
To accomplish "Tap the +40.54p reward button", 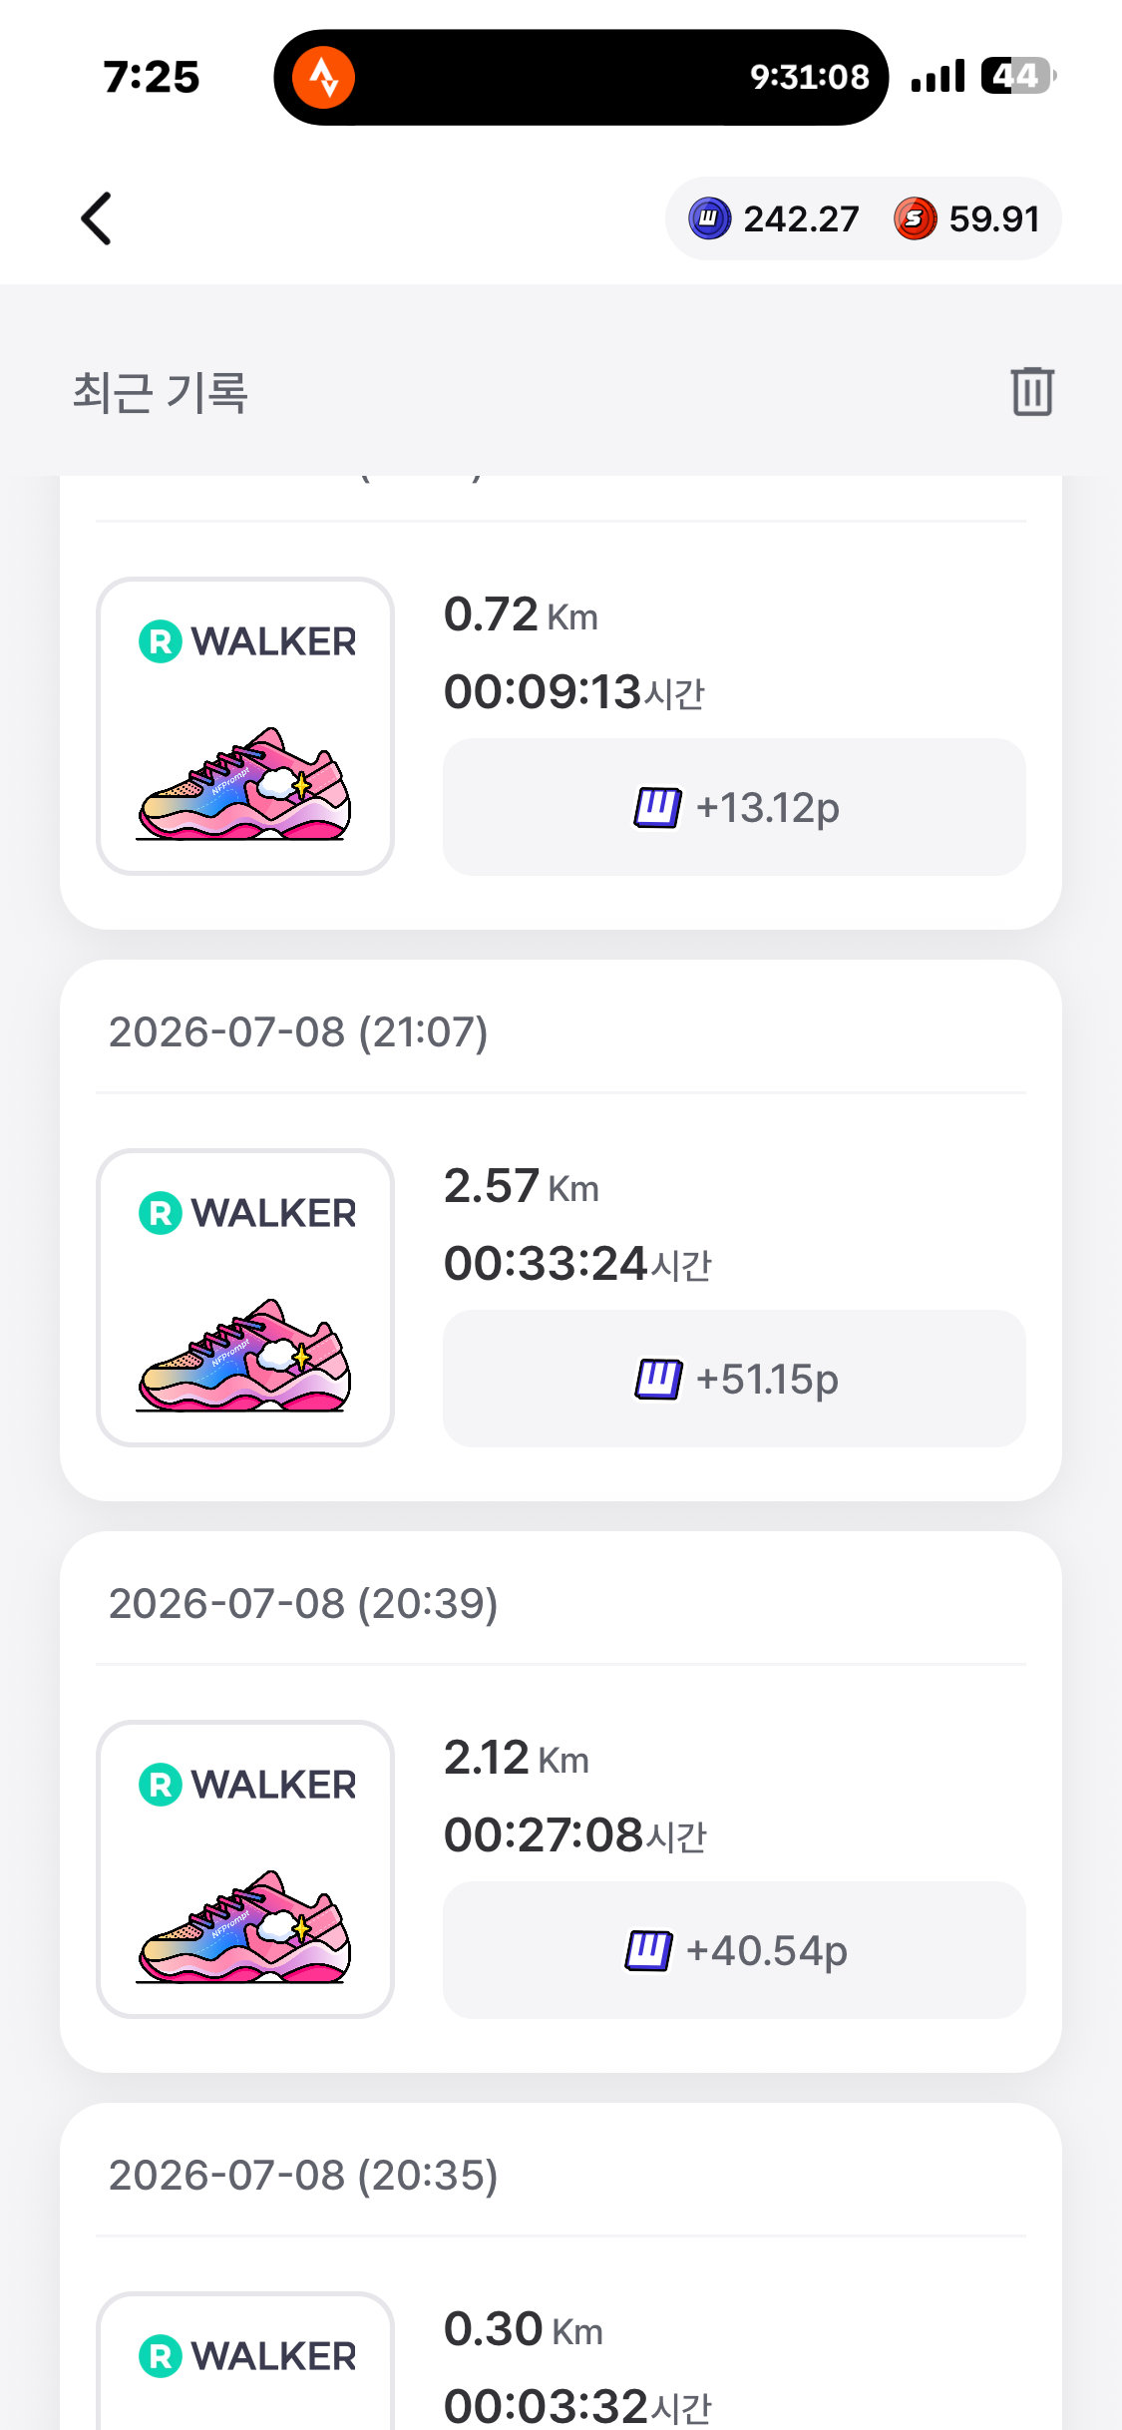I will pos(734,1950).
